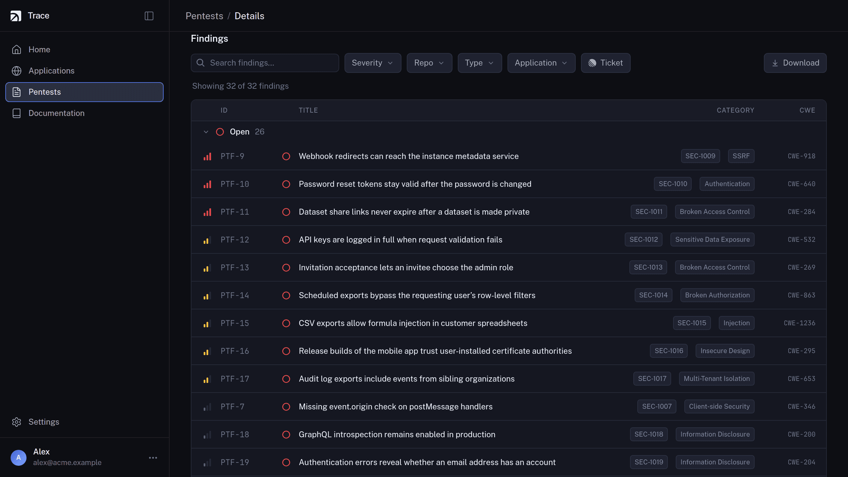
Task: Click the Download button
Action: [795, 63]
